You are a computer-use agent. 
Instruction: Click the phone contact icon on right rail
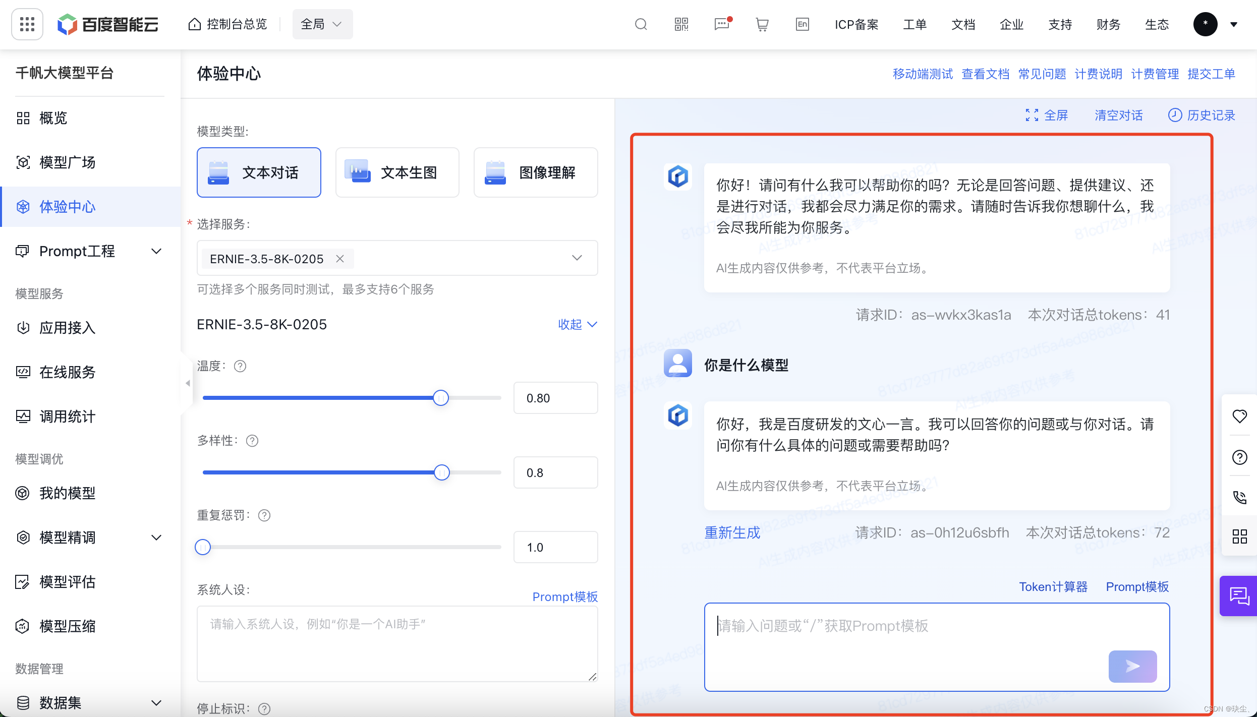1239,497
